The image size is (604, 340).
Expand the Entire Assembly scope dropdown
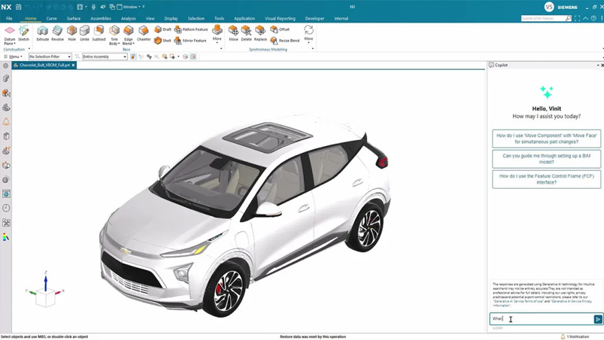click(104, 57)
